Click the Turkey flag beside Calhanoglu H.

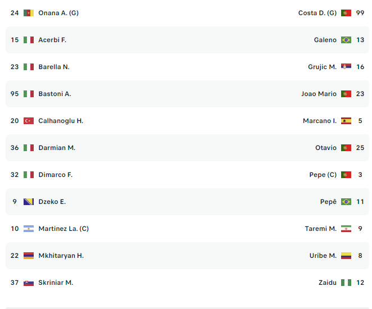point(29,121)
